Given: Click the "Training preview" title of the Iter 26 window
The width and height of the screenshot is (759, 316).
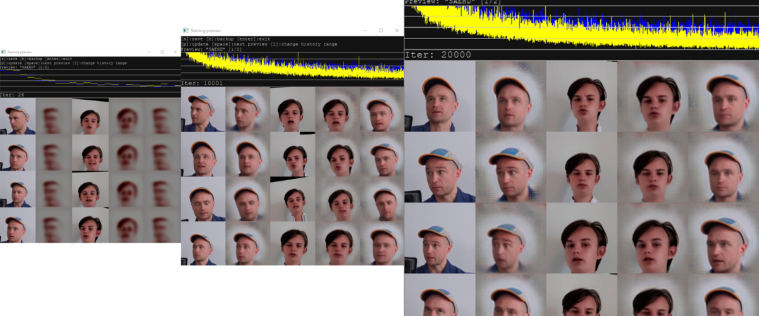Looking at the screenshot, I should (20, 52).
